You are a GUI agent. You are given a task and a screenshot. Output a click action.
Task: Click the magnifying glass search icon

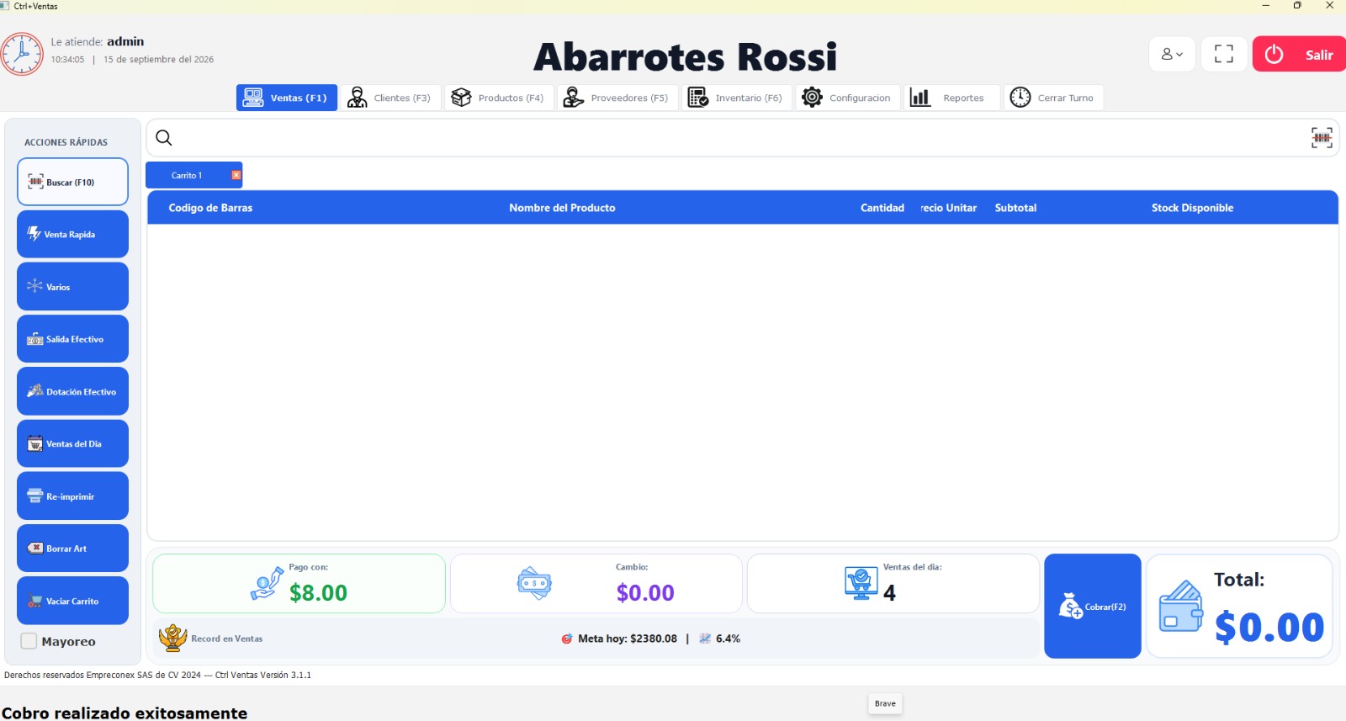pos(164,138)
